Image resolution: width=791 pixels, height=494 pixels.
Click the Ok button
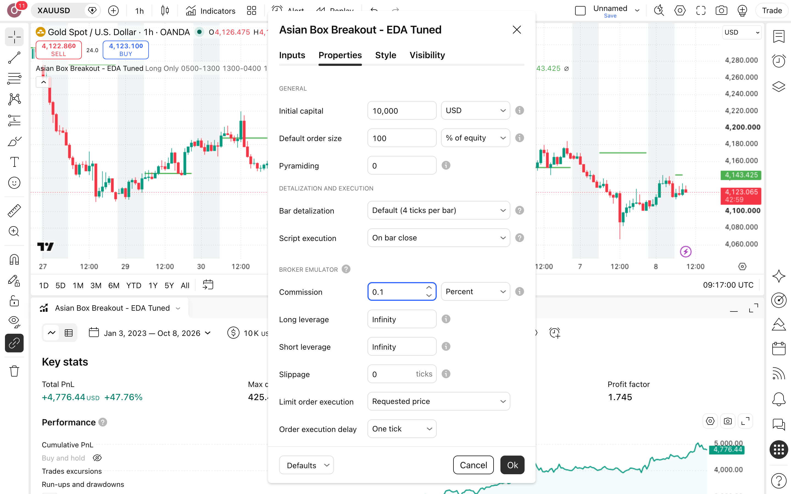(x=512, y=465)
